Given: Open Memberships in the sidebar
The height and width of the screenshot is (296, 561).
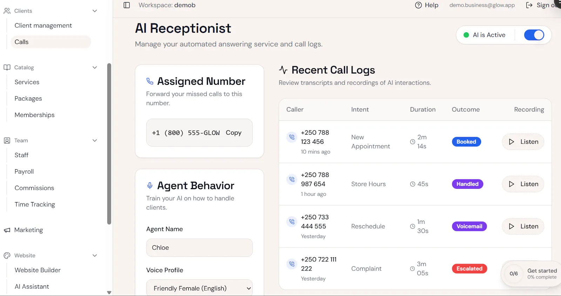Looking at the screenshot, I should 34,115.
